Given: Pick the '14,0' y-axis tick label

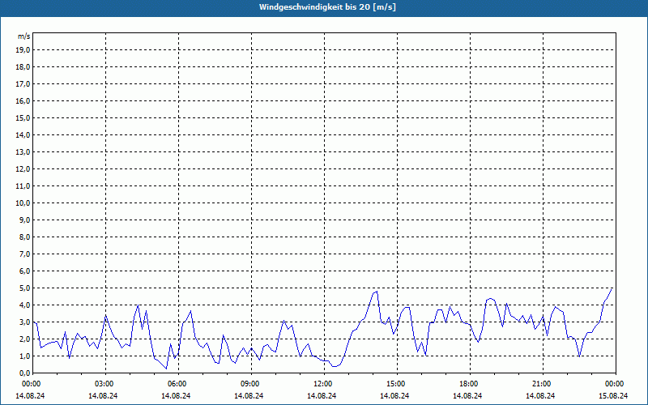Looking at the screenshot, I should [23, 134].
